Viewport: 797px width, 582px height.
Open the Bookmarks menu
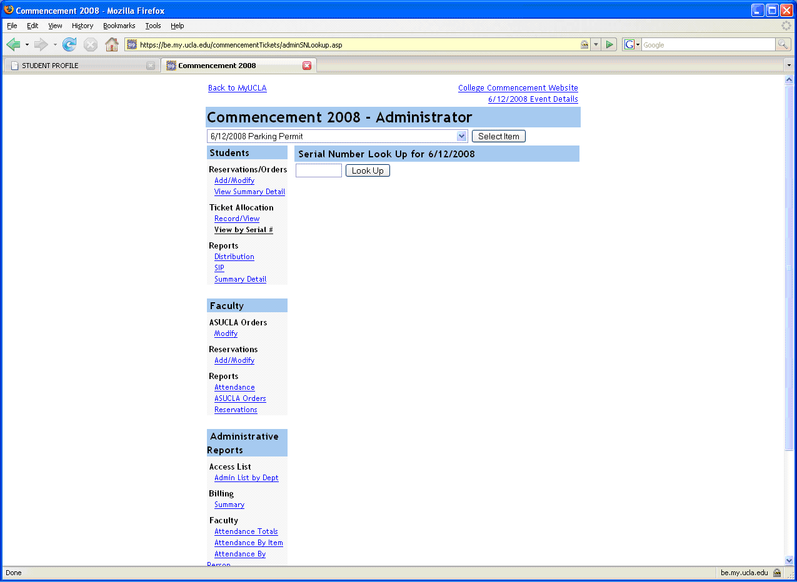[119, 26]
